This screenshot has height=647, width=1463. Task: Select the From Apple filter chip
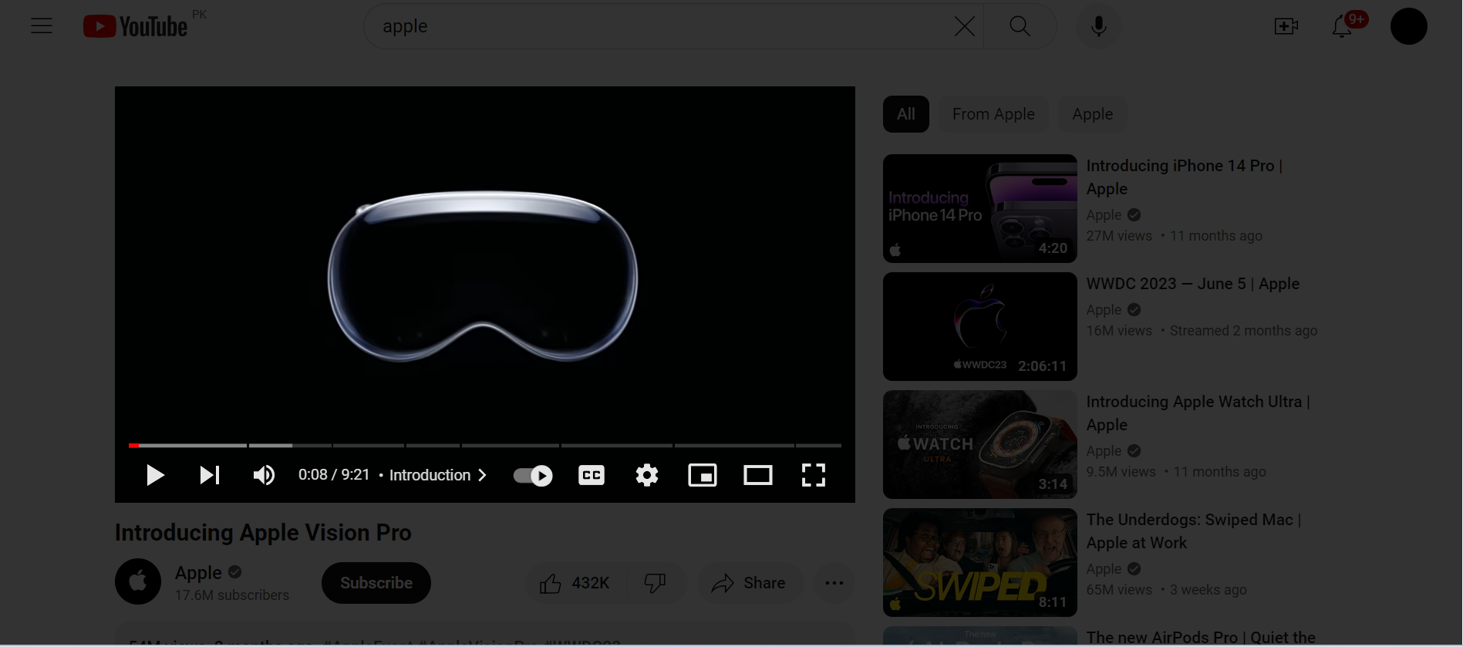pos(993,114)
